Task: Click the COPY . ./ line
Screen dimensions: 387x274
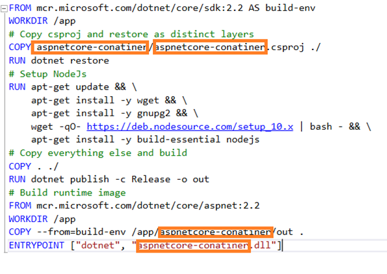Action: [x=34, y=166]
